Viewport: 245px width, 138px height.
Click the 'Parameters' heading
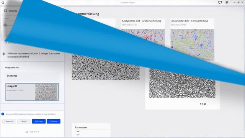[81, 127]
